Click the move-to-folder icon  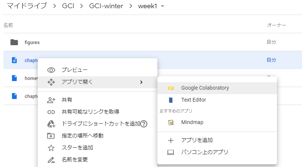click(x=51, y=136)
